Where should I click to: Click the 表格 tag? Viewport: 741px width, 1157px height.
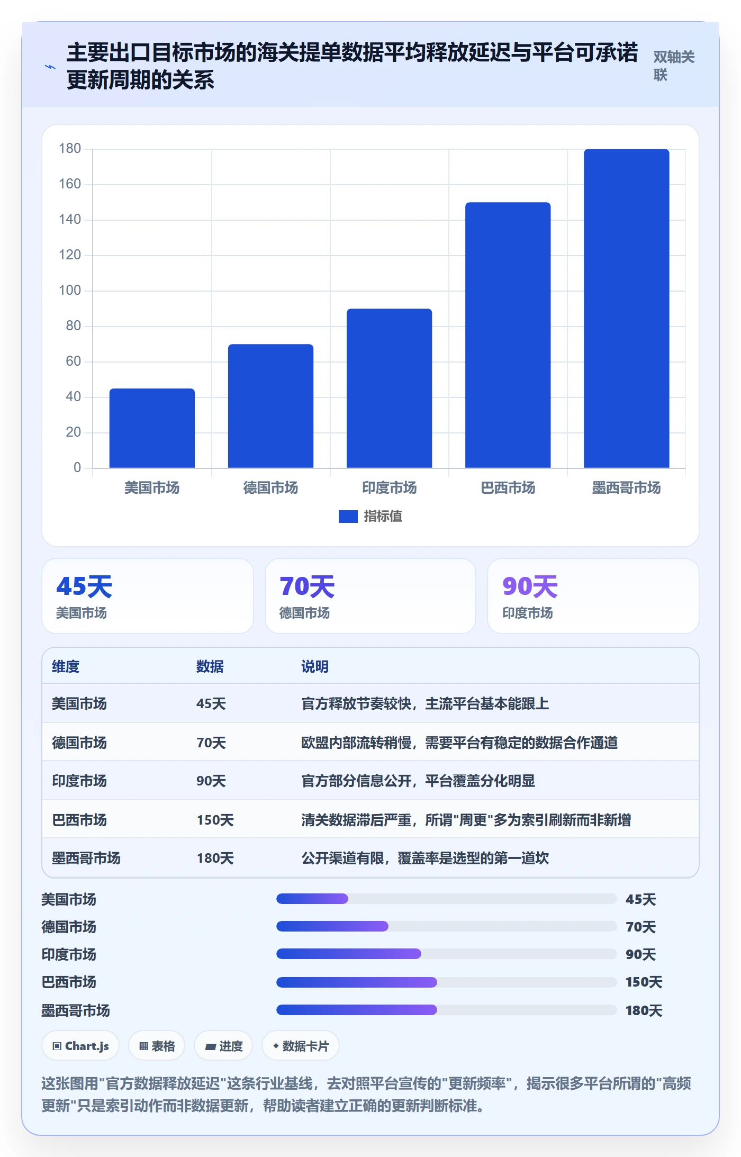pos(157,1046)
